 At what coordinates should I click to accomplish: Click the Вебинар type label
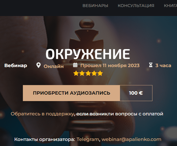tap(16, 65)
